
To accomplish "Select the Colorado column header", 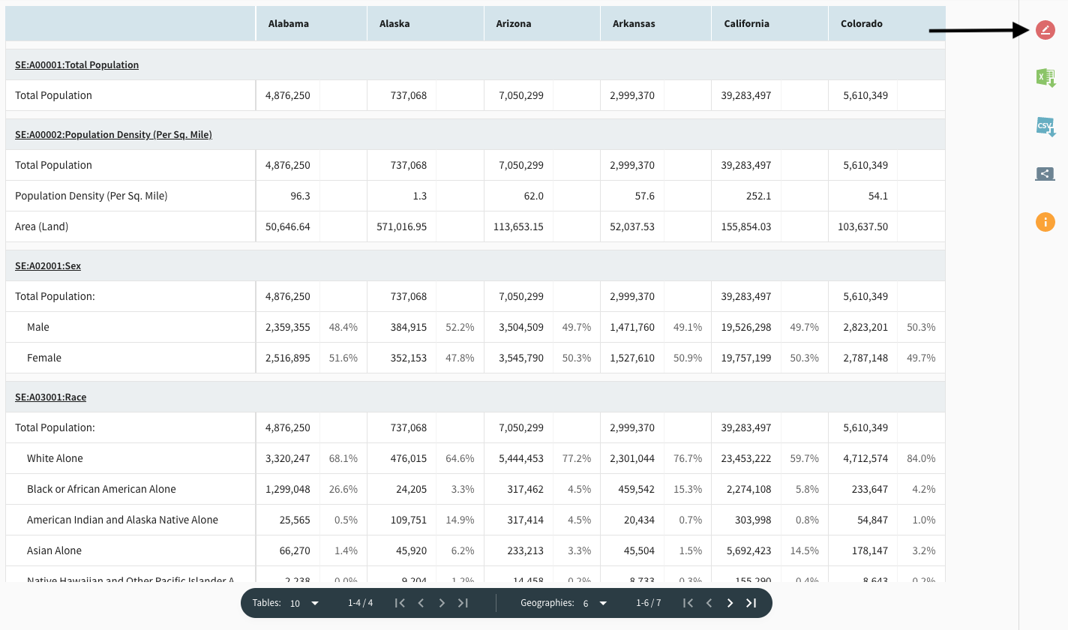I will [x=861, y=24].
